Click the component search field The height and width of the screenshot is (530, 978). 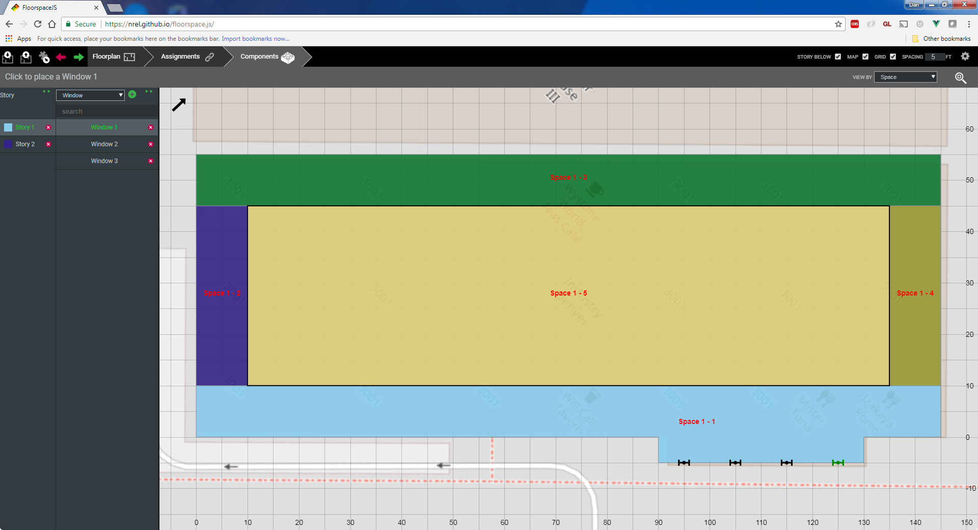(x=107, y=111)
